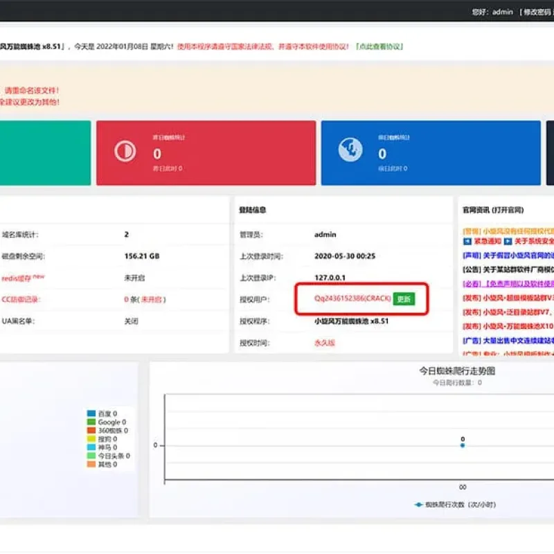Viewport: 554px width, 554px height.
Task: Click the right blue arrow icon before 关于系统安全
Action: (x=508, y=242)
